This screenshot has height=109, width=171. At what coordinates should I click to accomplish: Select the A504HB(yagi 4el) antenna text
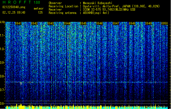coord(96,13)
